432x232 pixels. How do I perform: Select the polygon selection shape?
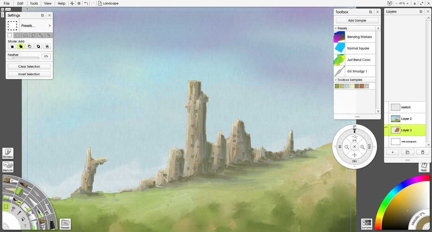[26, 35]
